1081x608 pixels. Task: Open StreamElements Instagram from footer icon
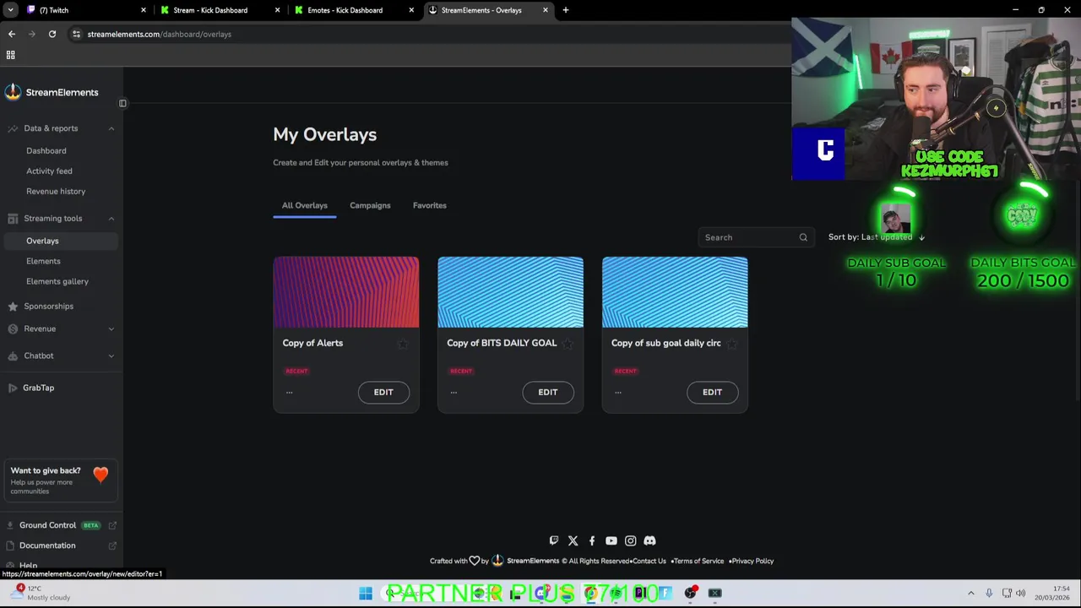pyautogui.click(x=630, y=540)
